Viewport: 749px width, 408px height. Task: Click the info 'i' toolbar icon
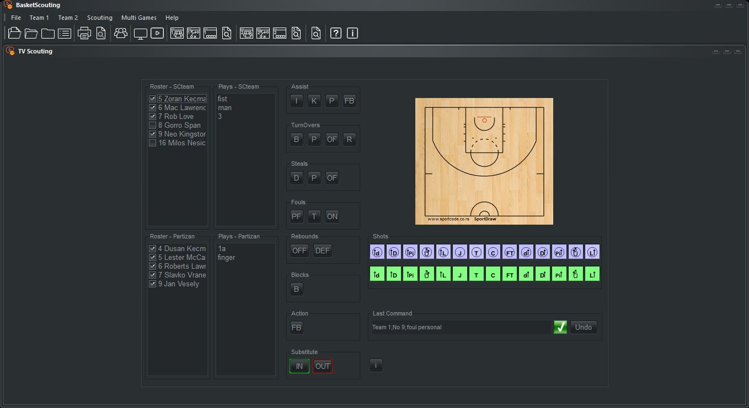352,33
